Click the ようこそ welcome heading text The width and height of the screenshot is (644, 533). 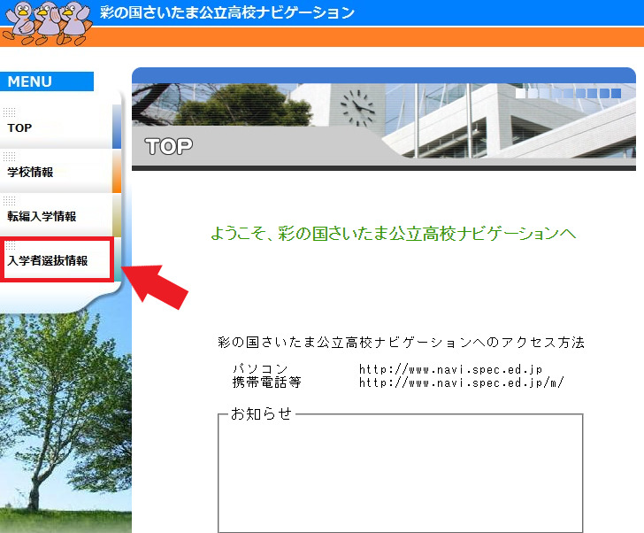click(393, 234)
